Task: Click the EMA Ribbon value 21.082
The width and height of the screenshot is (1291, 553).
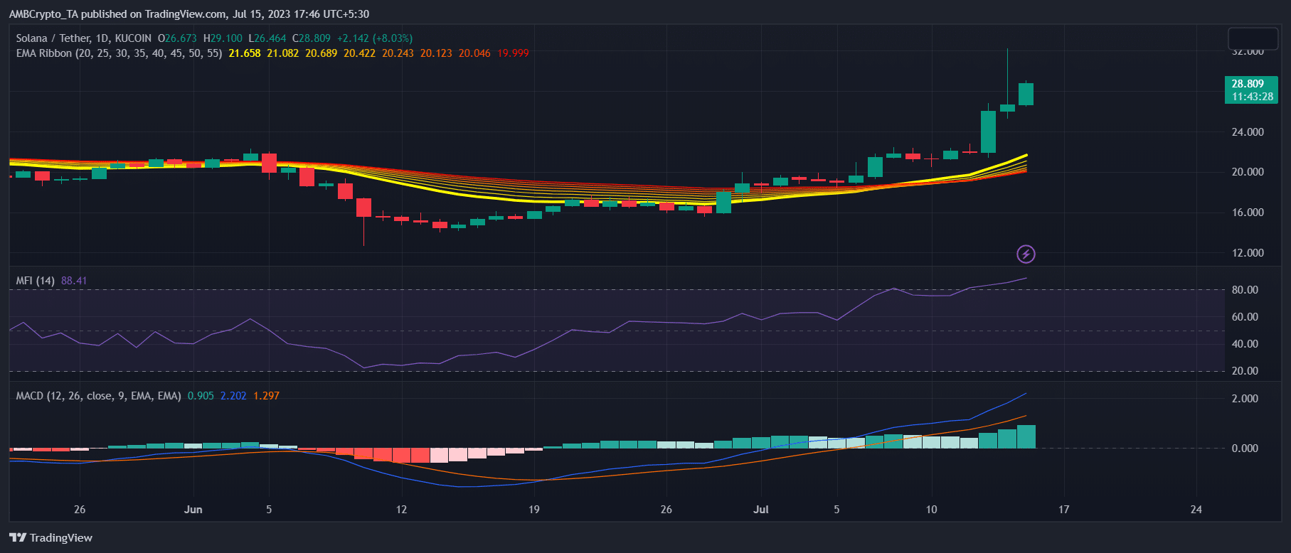Action: coord(283,53)
